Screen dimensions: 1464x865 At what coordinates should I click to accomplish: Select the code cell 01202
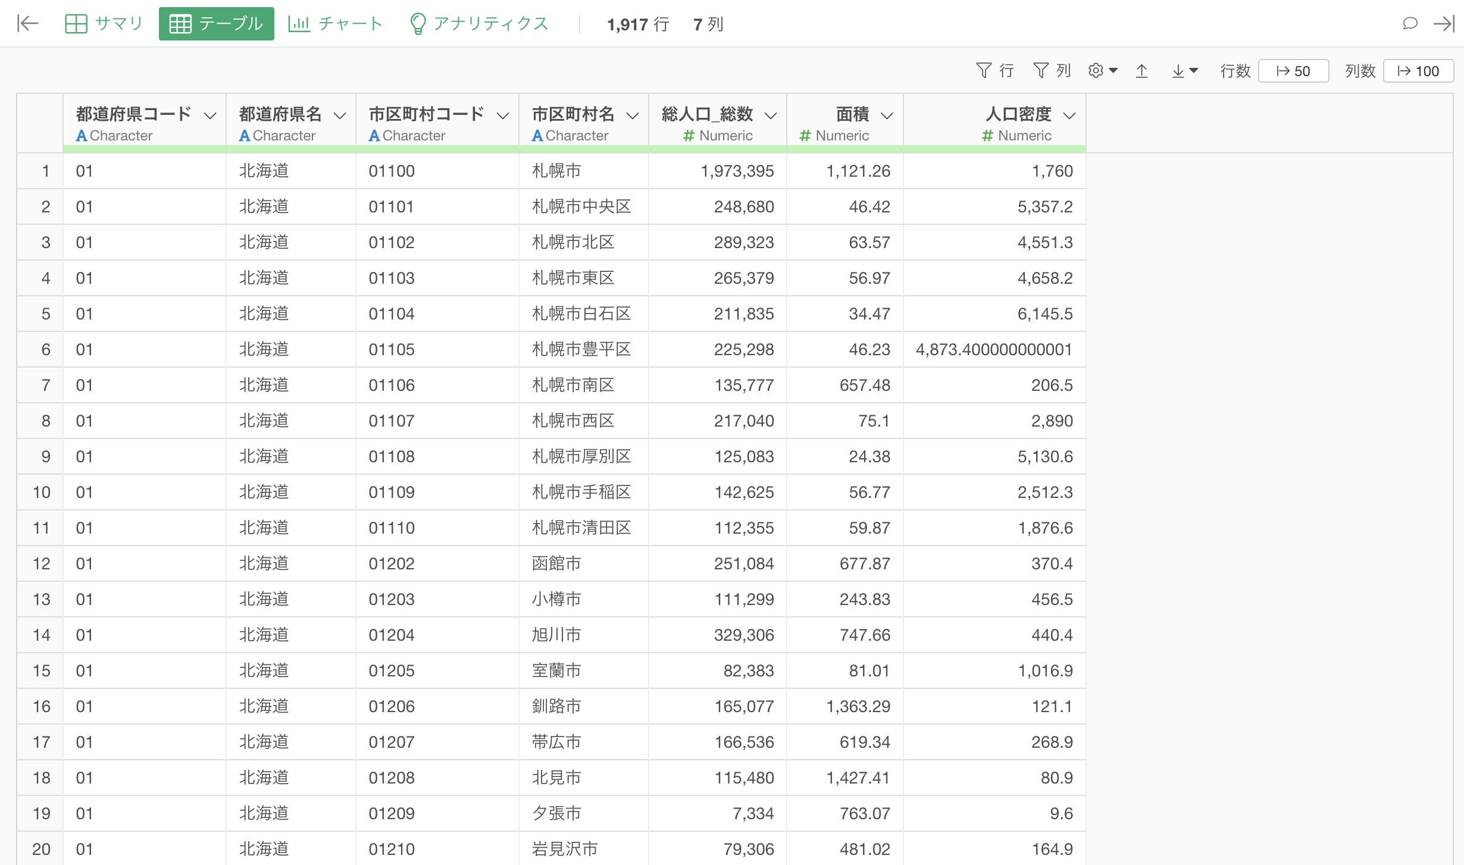click(437, 563)
